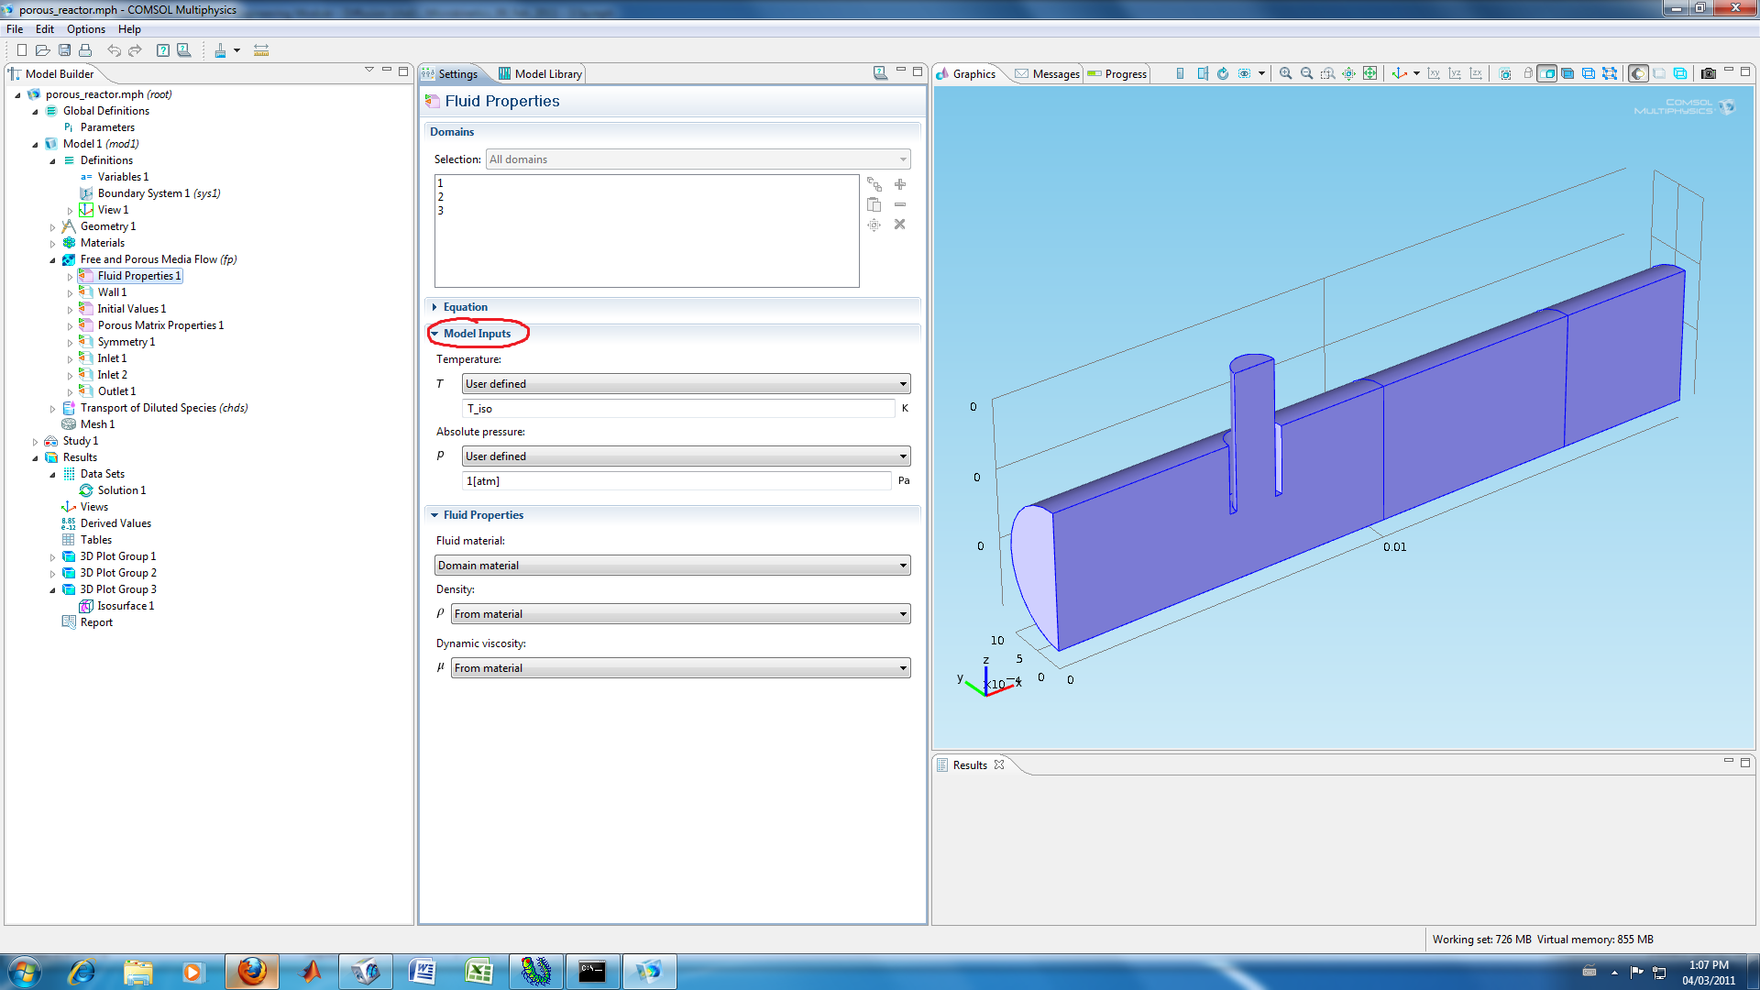Select the xy view icon
Screen dimensions: 1760x990
point(1434,73)
